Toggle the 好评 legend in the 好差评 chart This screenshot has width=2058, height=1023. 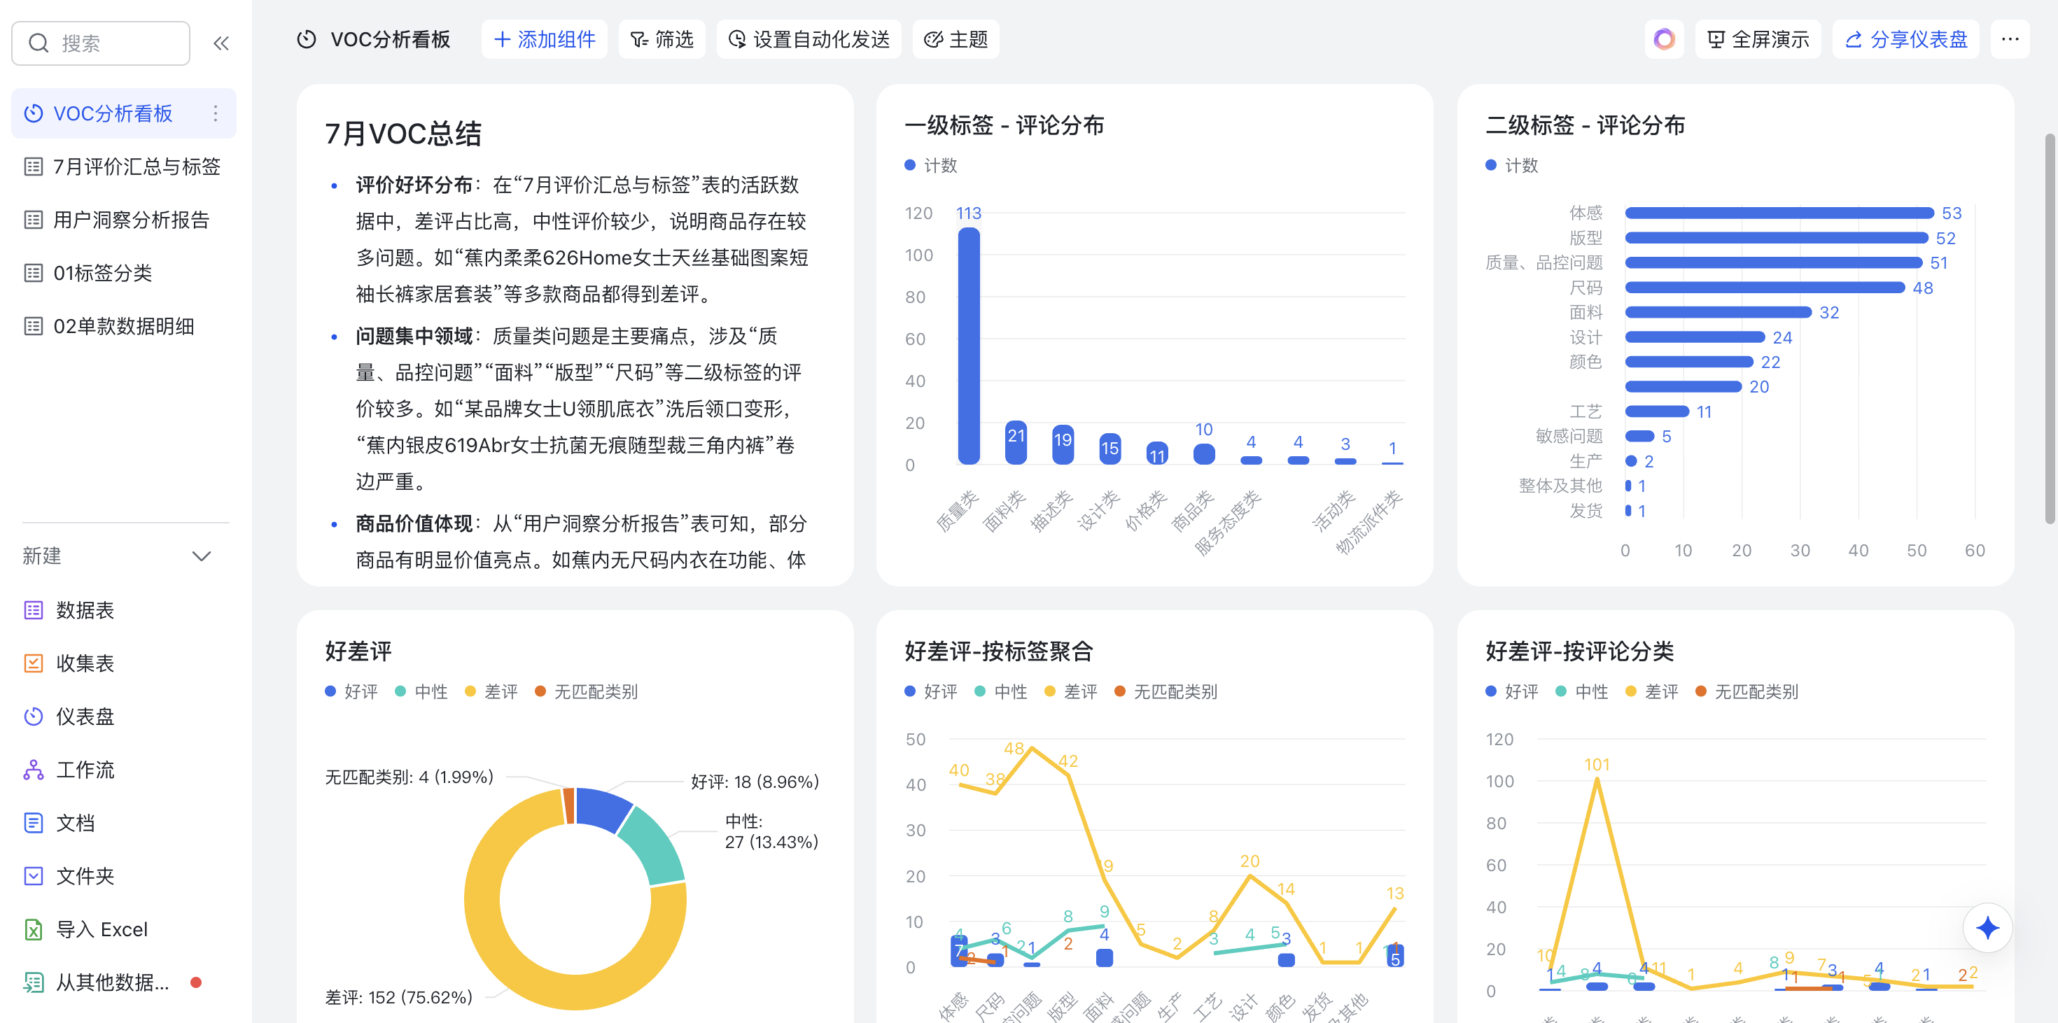click(351, 691)
